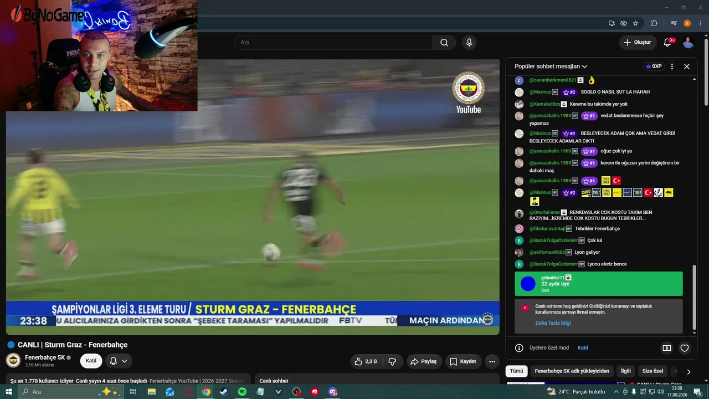The image size is (709, 399).
Task: Click the YouTube search magnifier button
Action: click(x=444, y=43)
